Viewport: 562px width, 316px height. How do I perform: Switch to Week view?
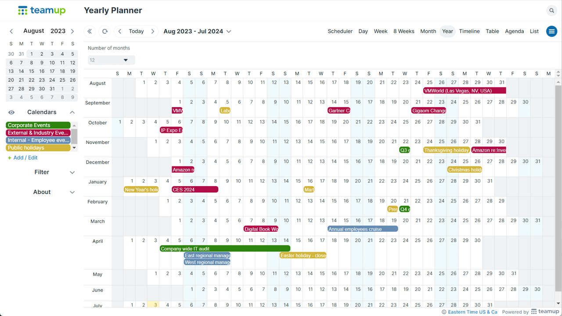tap(381, 31)
